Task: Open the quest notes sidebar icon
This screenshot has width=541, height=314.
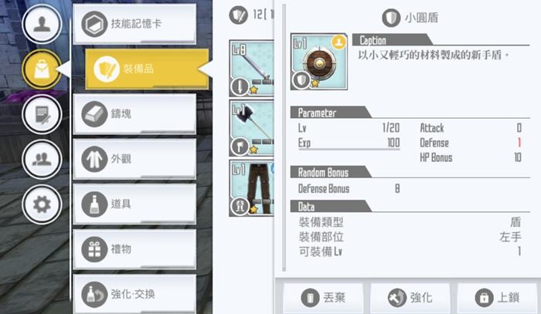Action: pyautogui.click(x=42, y=114)
